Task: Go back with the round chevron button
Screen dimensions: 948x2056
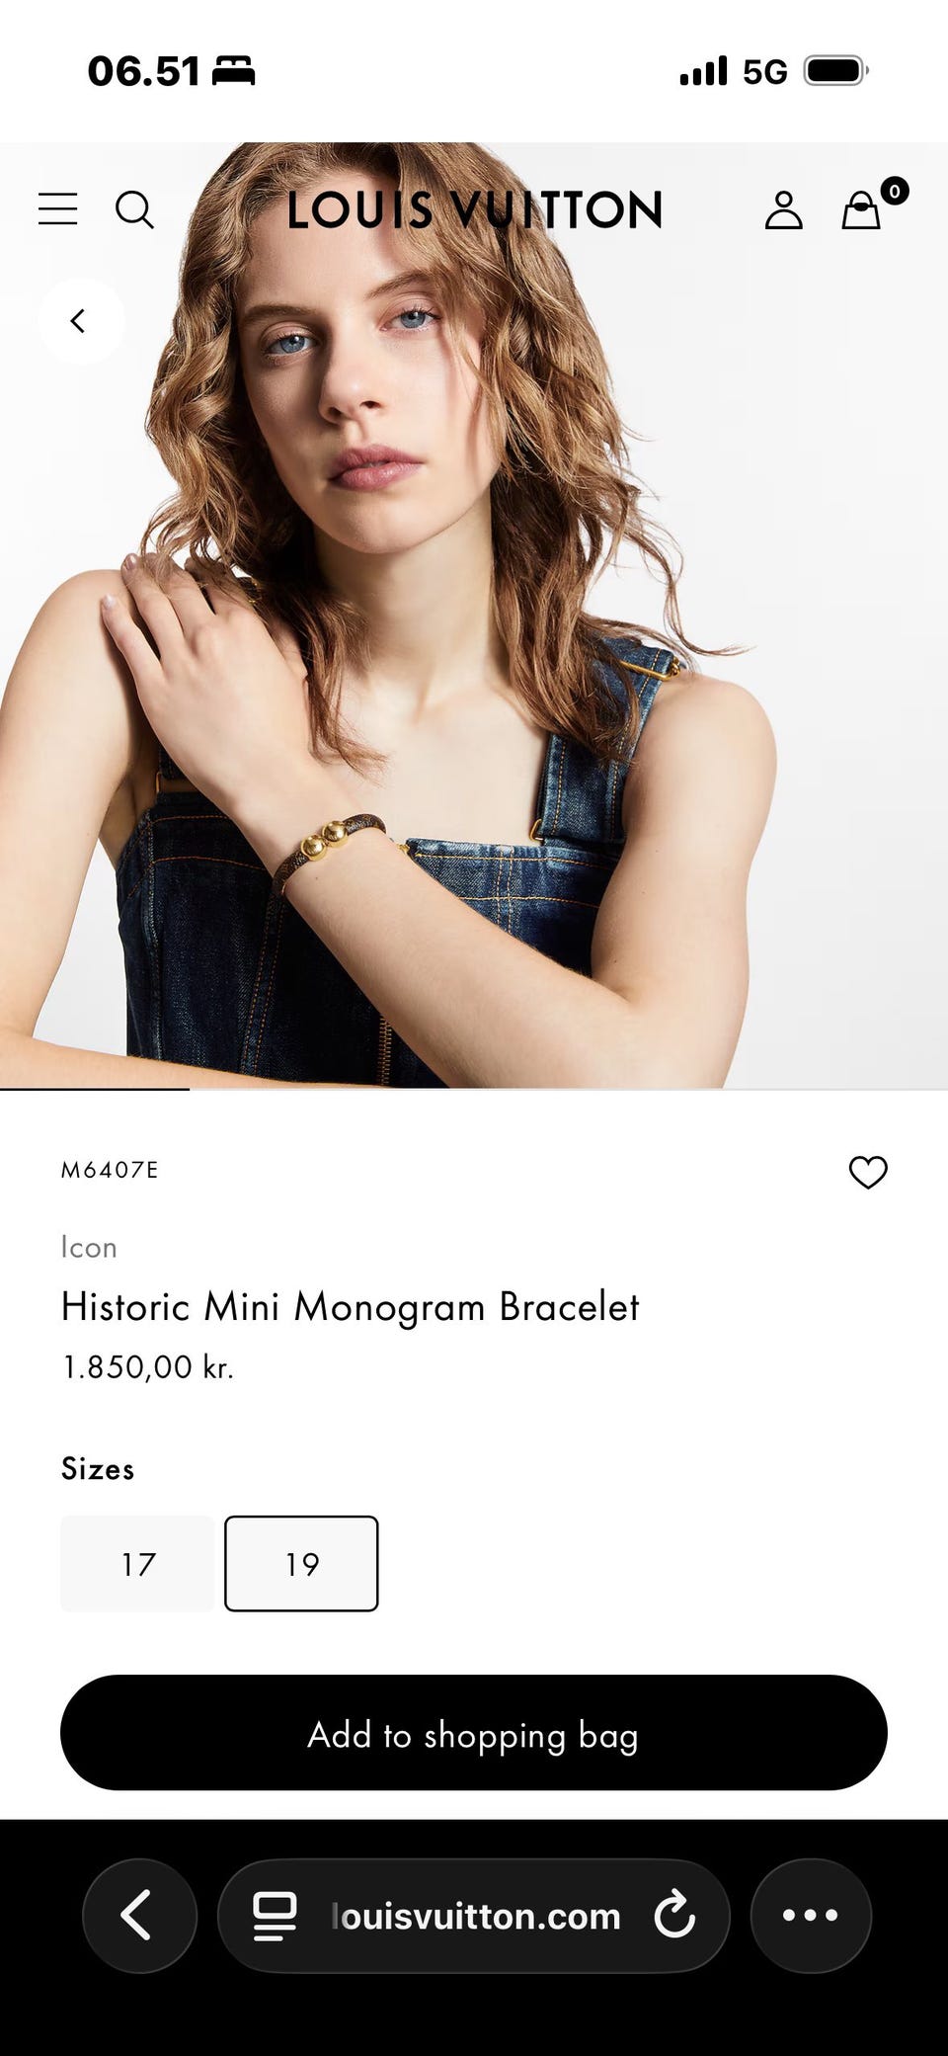Action: [x=81, y=321]
